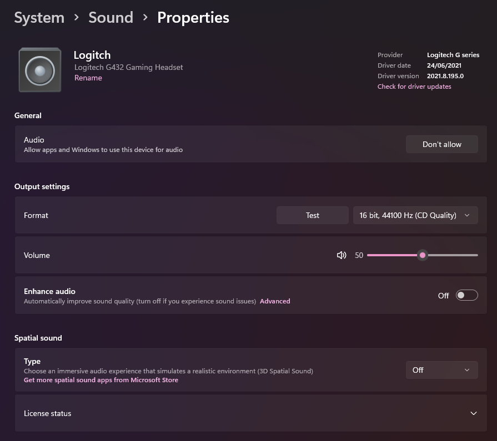This screenshot has height=441, width=497.
Task: Toggle the Enhance audio switch
Action: tap(466, 295)
